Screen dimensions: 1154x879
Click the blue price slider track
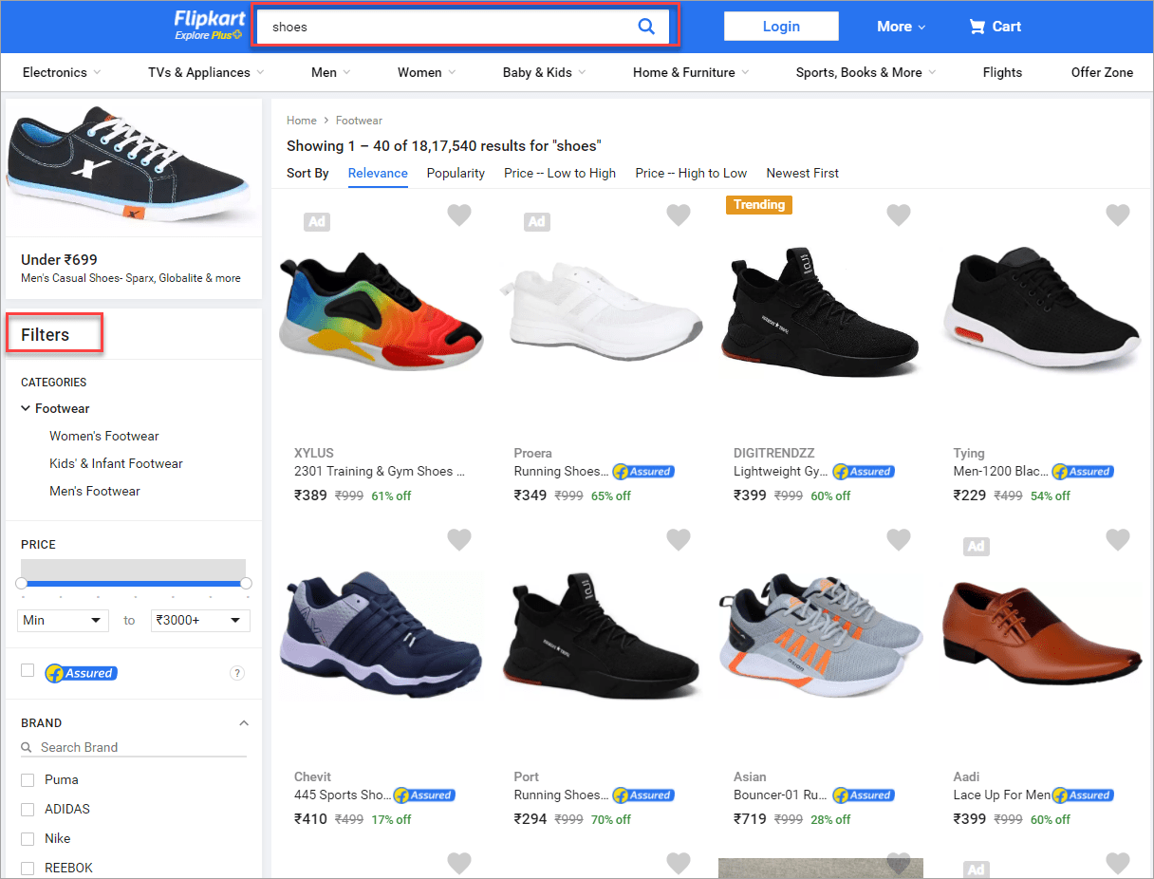pos(134,583)
